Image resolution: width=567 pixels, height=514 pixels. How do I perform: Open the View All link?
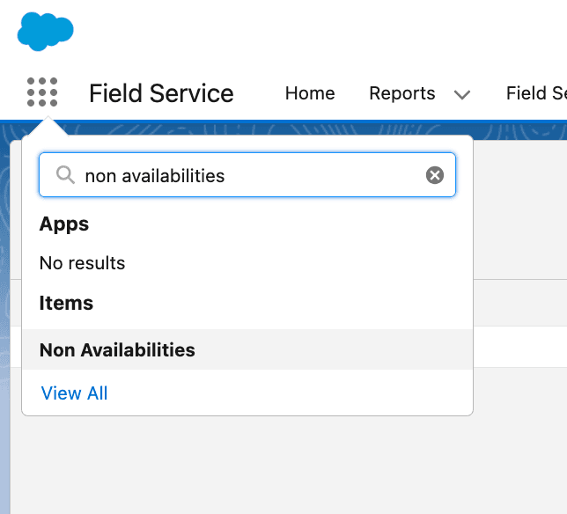coord(75,393)
